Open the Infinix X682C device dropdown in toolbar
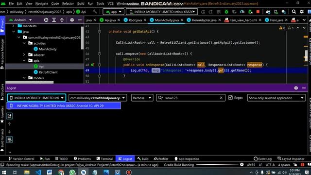Image resolution: width=311 pixels, height=175 pixels. 162,12
